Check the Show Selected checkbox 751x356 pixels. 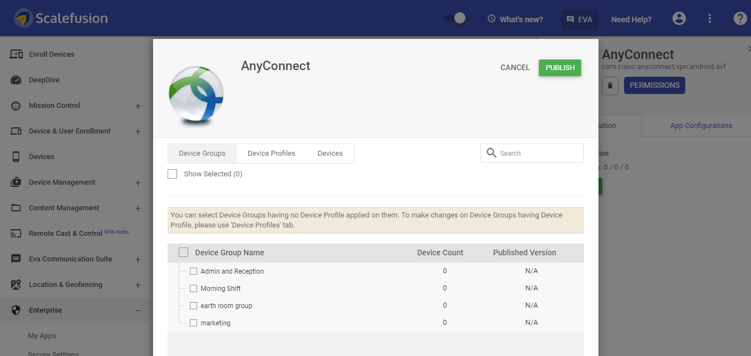pyautogui.click(x=173, y=174)
